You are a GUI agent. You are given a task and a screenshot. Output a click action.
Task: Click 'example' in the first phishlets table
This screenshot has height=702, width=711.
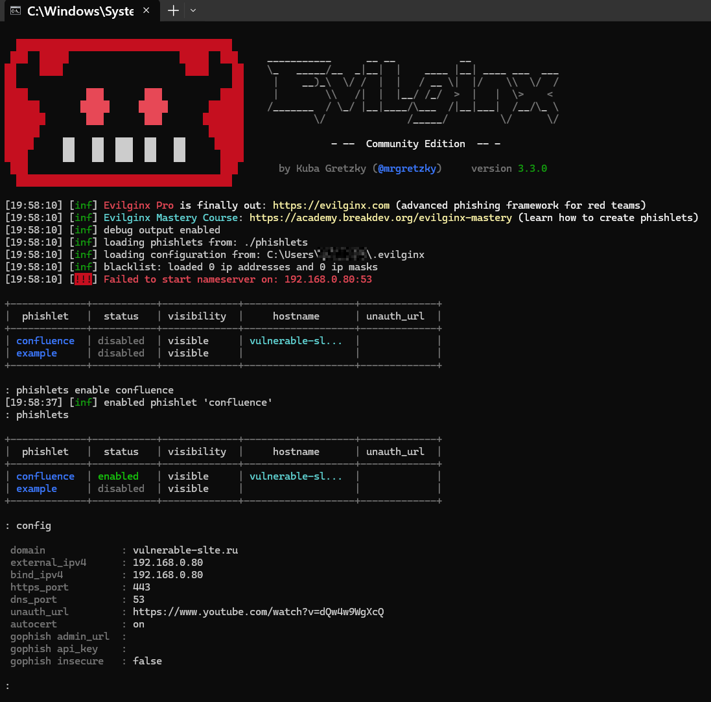click(37, 353)
